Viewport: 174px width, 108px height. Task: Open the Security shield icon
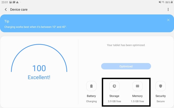click(x=160, y=86)
